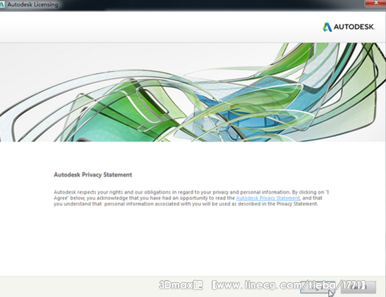The width and height of the screenshot is (386, 297).
Task: Click the I Agree button
Action: 318,287
